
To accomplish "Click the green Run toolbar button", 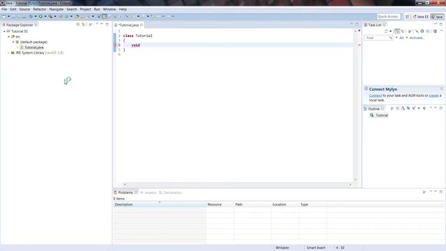I will pos(40,17).
